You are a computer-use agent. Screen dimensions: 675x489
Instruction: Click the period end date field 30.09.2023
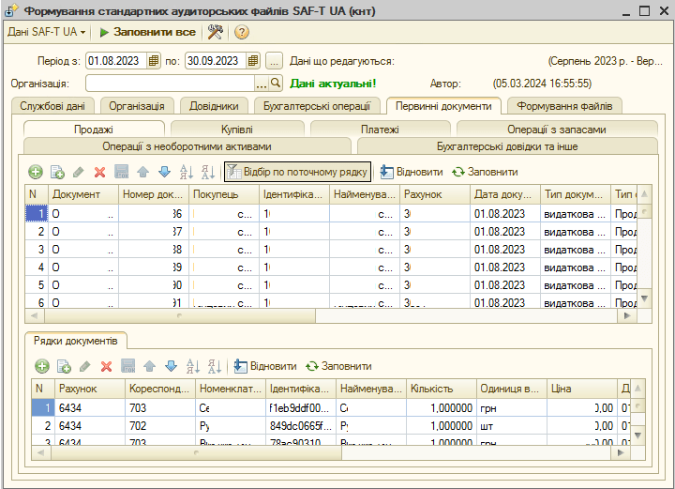tap(217, 61)
